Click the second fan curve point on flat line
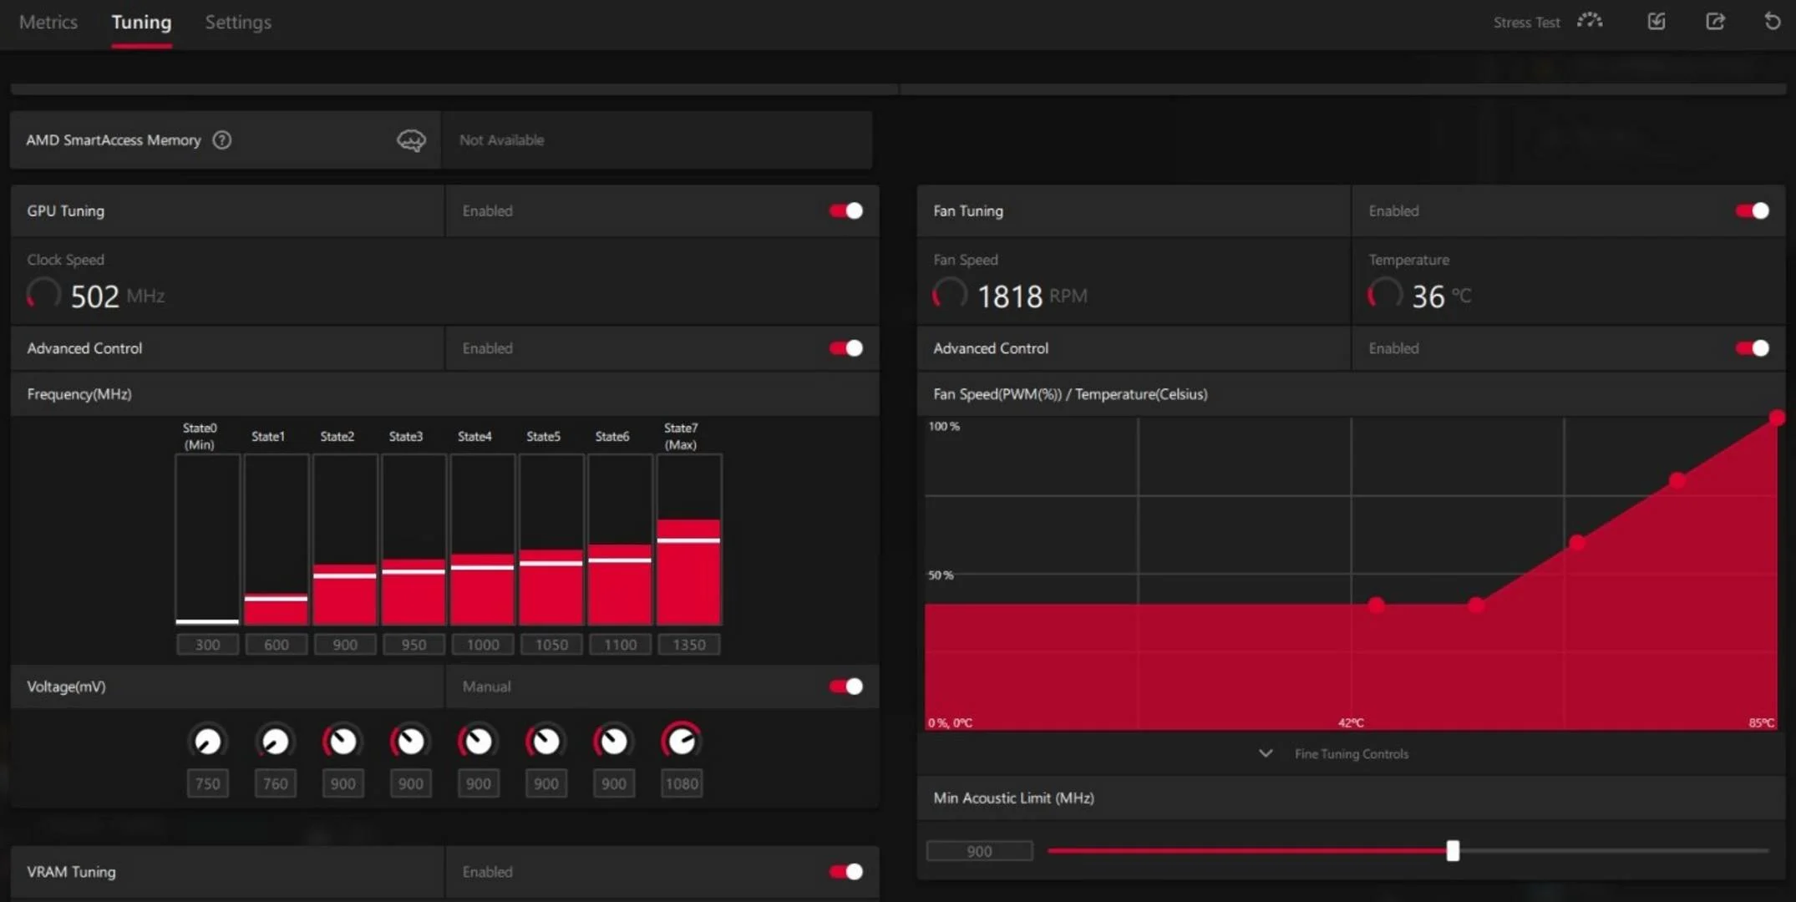The image size is (1796, 902). (1476, 605)
